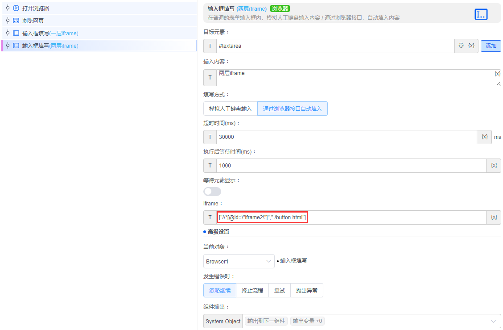The image size is (503, 330).
Task: Select the 打开浏览器 step in flow list
Action: pos(36,8)
